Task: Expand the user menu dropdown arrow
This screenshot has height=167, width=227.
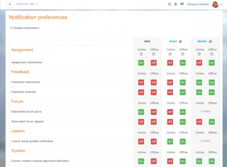Action: point(222,4)
